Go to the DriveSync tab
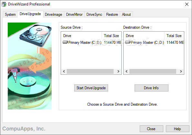The width and height of the screenshot is (192, 135). [x=94, y=14]
